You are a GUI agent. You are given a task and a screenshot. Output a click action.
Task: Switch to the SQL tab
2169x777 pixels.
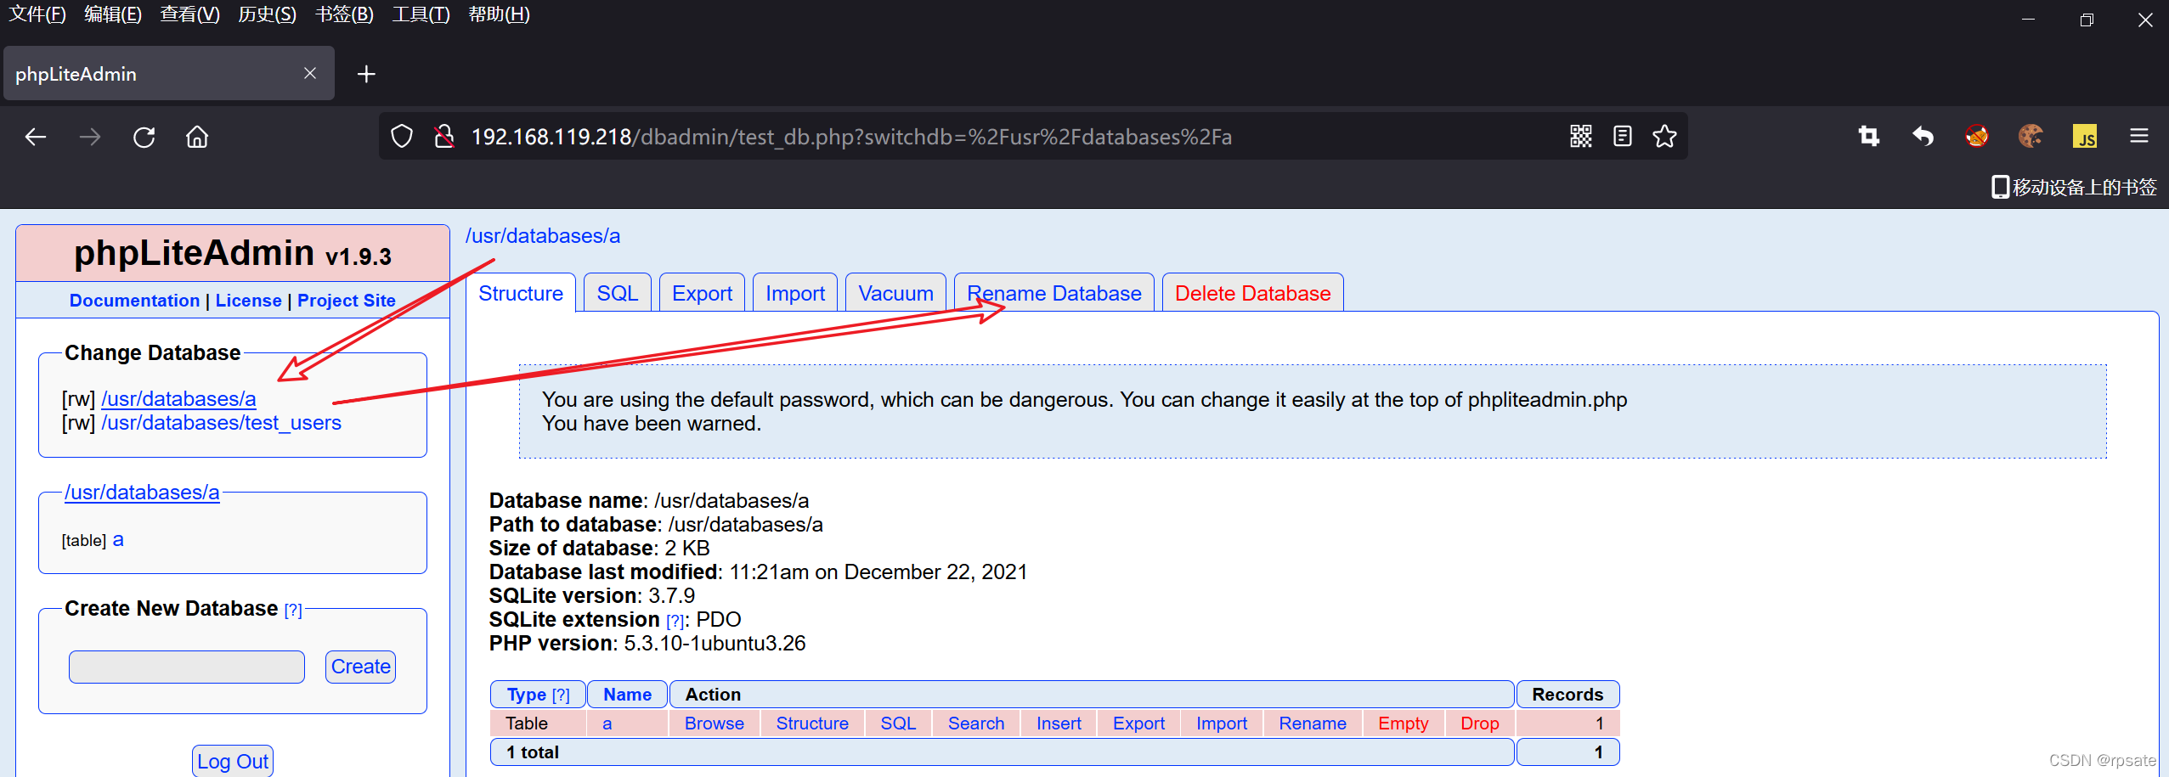pyautogui.click(x=618, y=293)
